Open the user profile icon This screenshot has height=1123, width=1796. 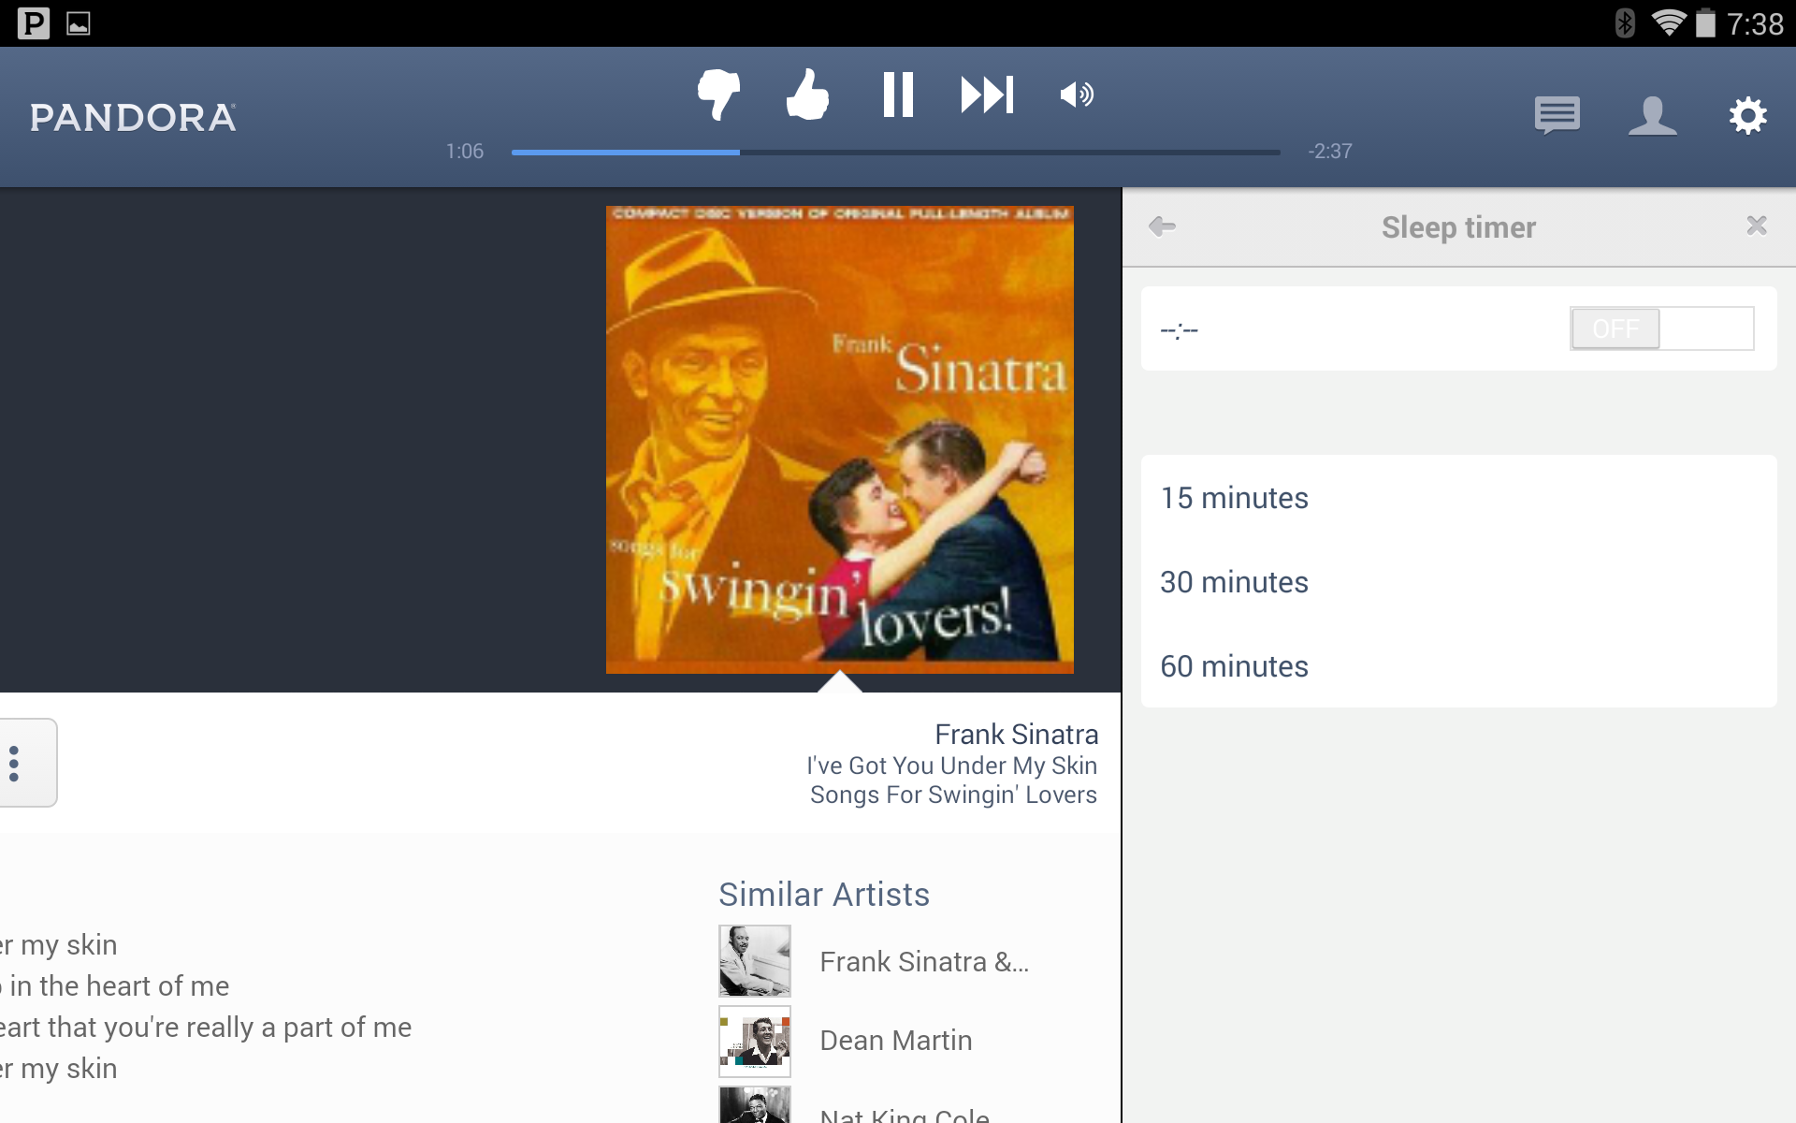tap(1653, 116)
